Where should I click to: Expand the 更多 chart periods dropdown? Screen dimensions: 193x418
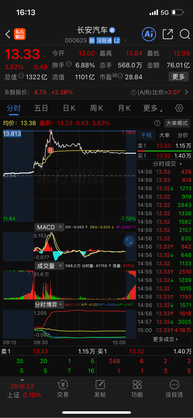pyautogui.click(x=153, y=108)
